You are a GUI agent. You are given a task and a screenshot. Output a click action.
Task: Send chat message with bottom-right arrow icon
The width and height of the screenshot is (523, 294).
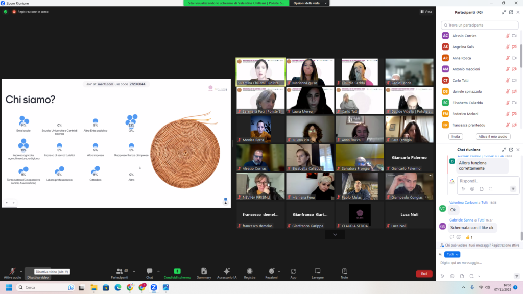point(517,276)
